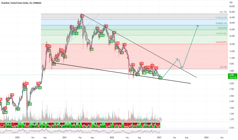
Task: Click the 9.000 price axis label
Action: coord(232,64)
